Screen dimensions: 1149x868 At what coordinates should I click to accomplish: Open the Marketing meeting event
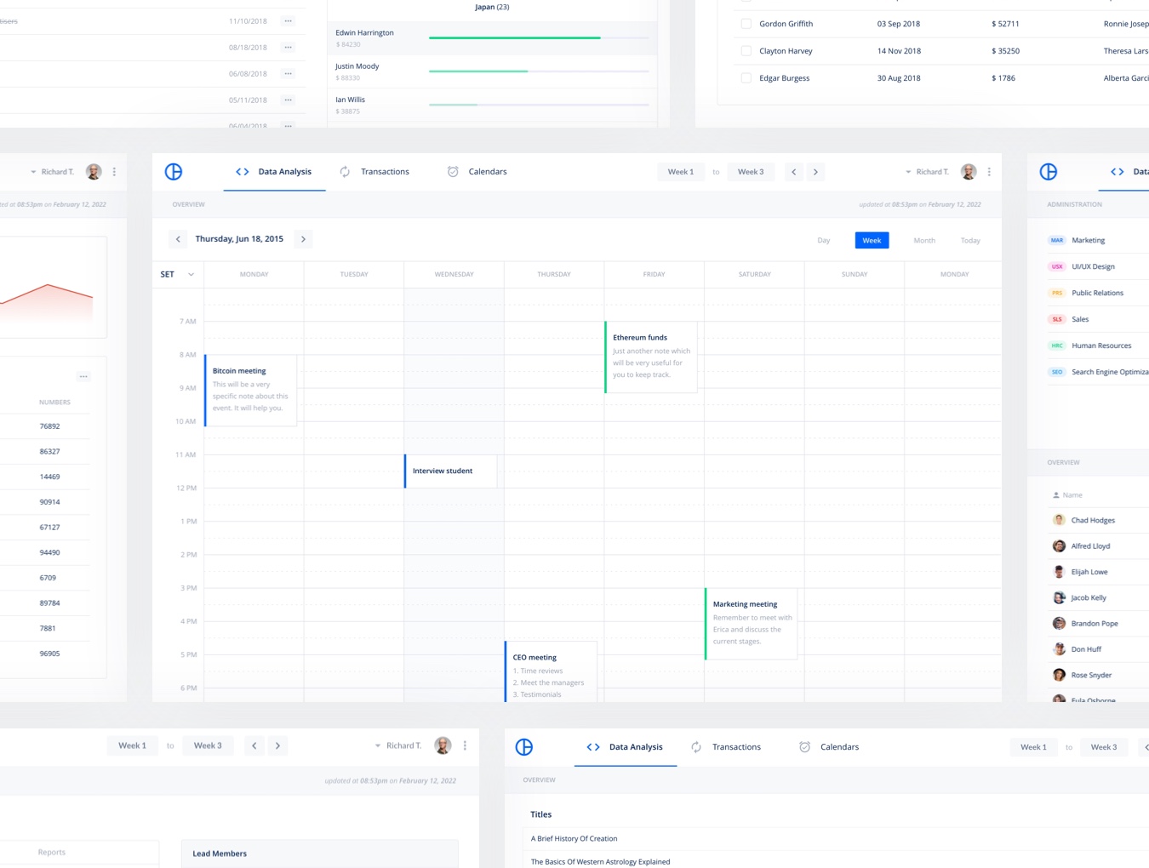coord(752,623)
